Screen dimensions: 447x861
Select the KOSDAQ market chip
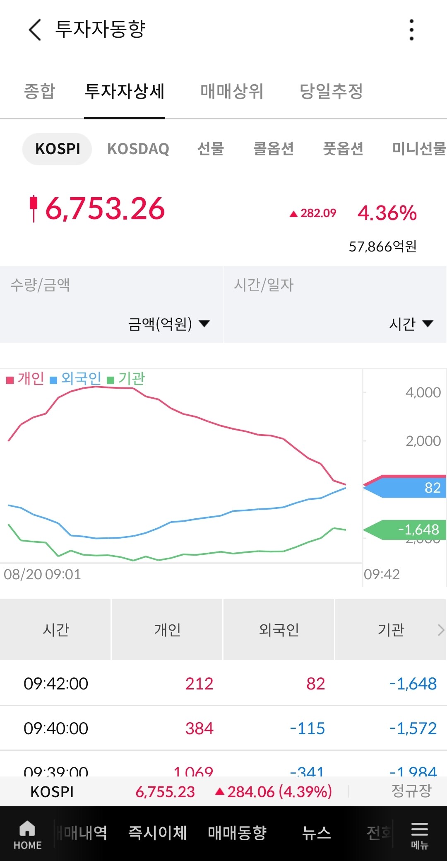pos(138,149)
